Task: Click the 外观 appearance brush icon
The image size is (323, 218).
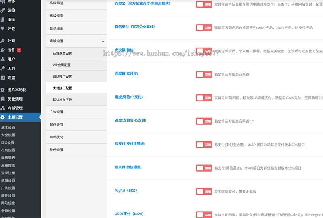Action: 3,41
